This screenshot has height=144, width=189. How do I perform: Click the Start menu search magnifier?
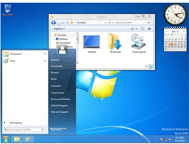43,130
